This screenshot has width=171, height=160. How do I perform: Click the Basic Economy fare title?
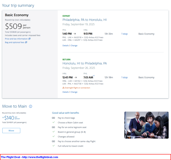click(x=17, y=15)
